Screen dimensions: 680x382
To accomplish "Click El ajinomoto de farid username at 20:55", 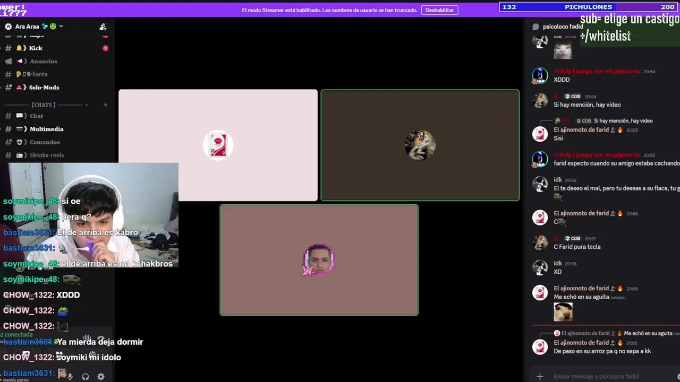I will click(x=581, y=130).
